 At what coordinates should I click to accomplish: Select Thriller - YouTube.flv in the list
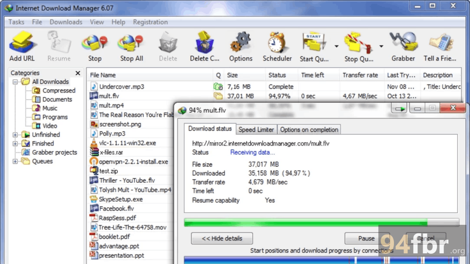tap(127, 180)
